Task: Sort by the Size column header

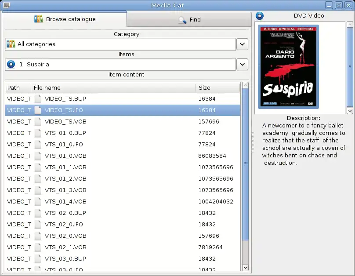Action: click(218, 87)
